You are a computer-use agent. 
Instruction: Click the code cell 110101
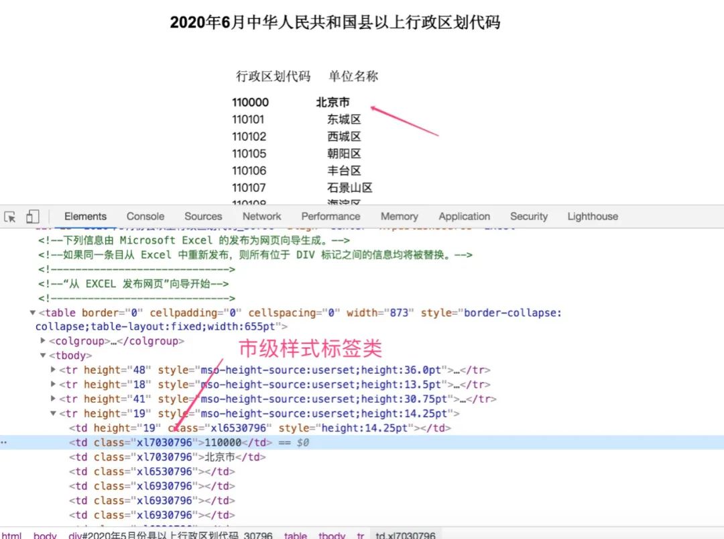click(248, 119)
